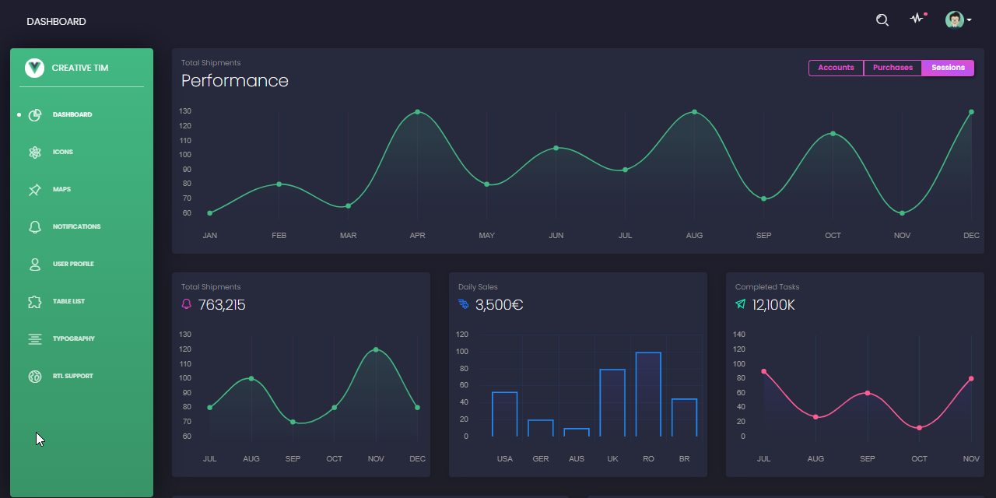Click the tallest RO bar in Daily Sales
This screenshot has width=996, height=498.
[x=648, y=393]
